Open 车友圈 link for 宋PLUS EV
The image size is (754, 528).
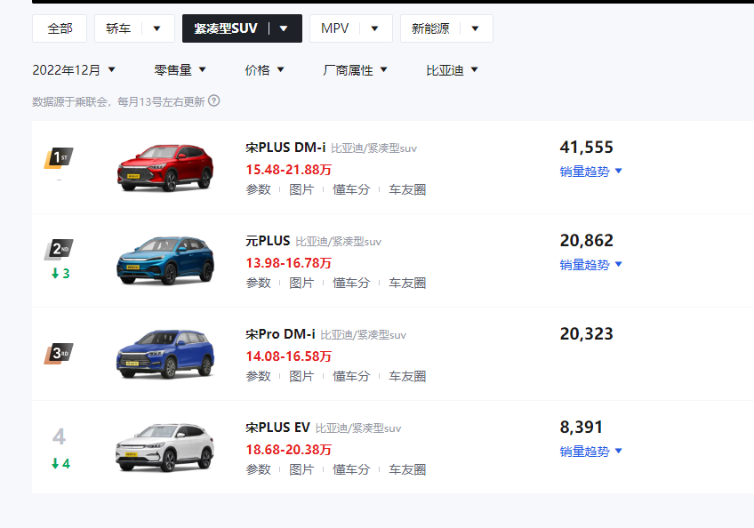tap(407, 469)
